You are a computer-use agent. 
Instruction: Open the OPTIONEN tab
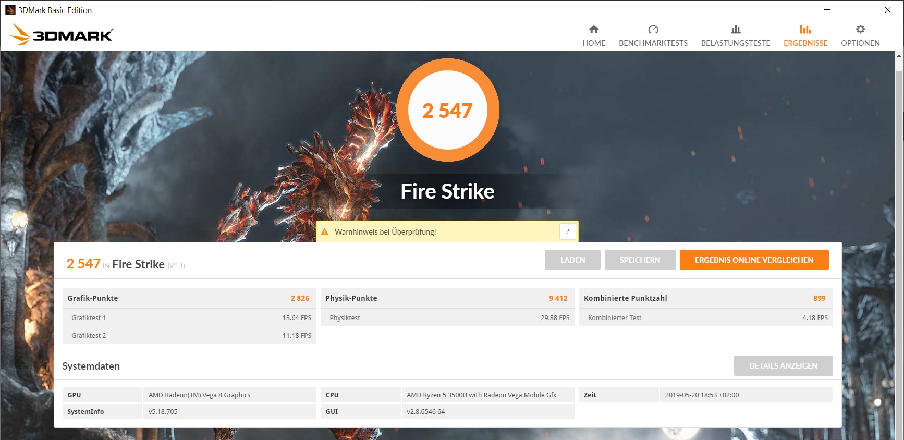860,35
